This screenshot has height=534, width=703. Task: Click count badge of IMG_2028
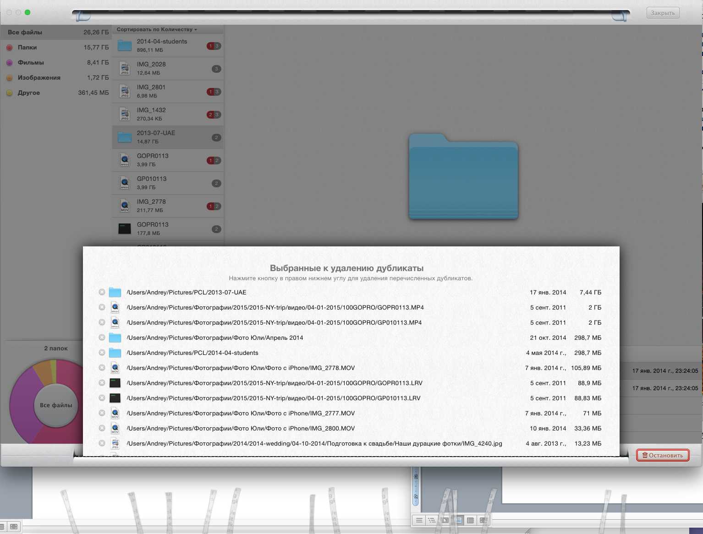coord(216,69)
